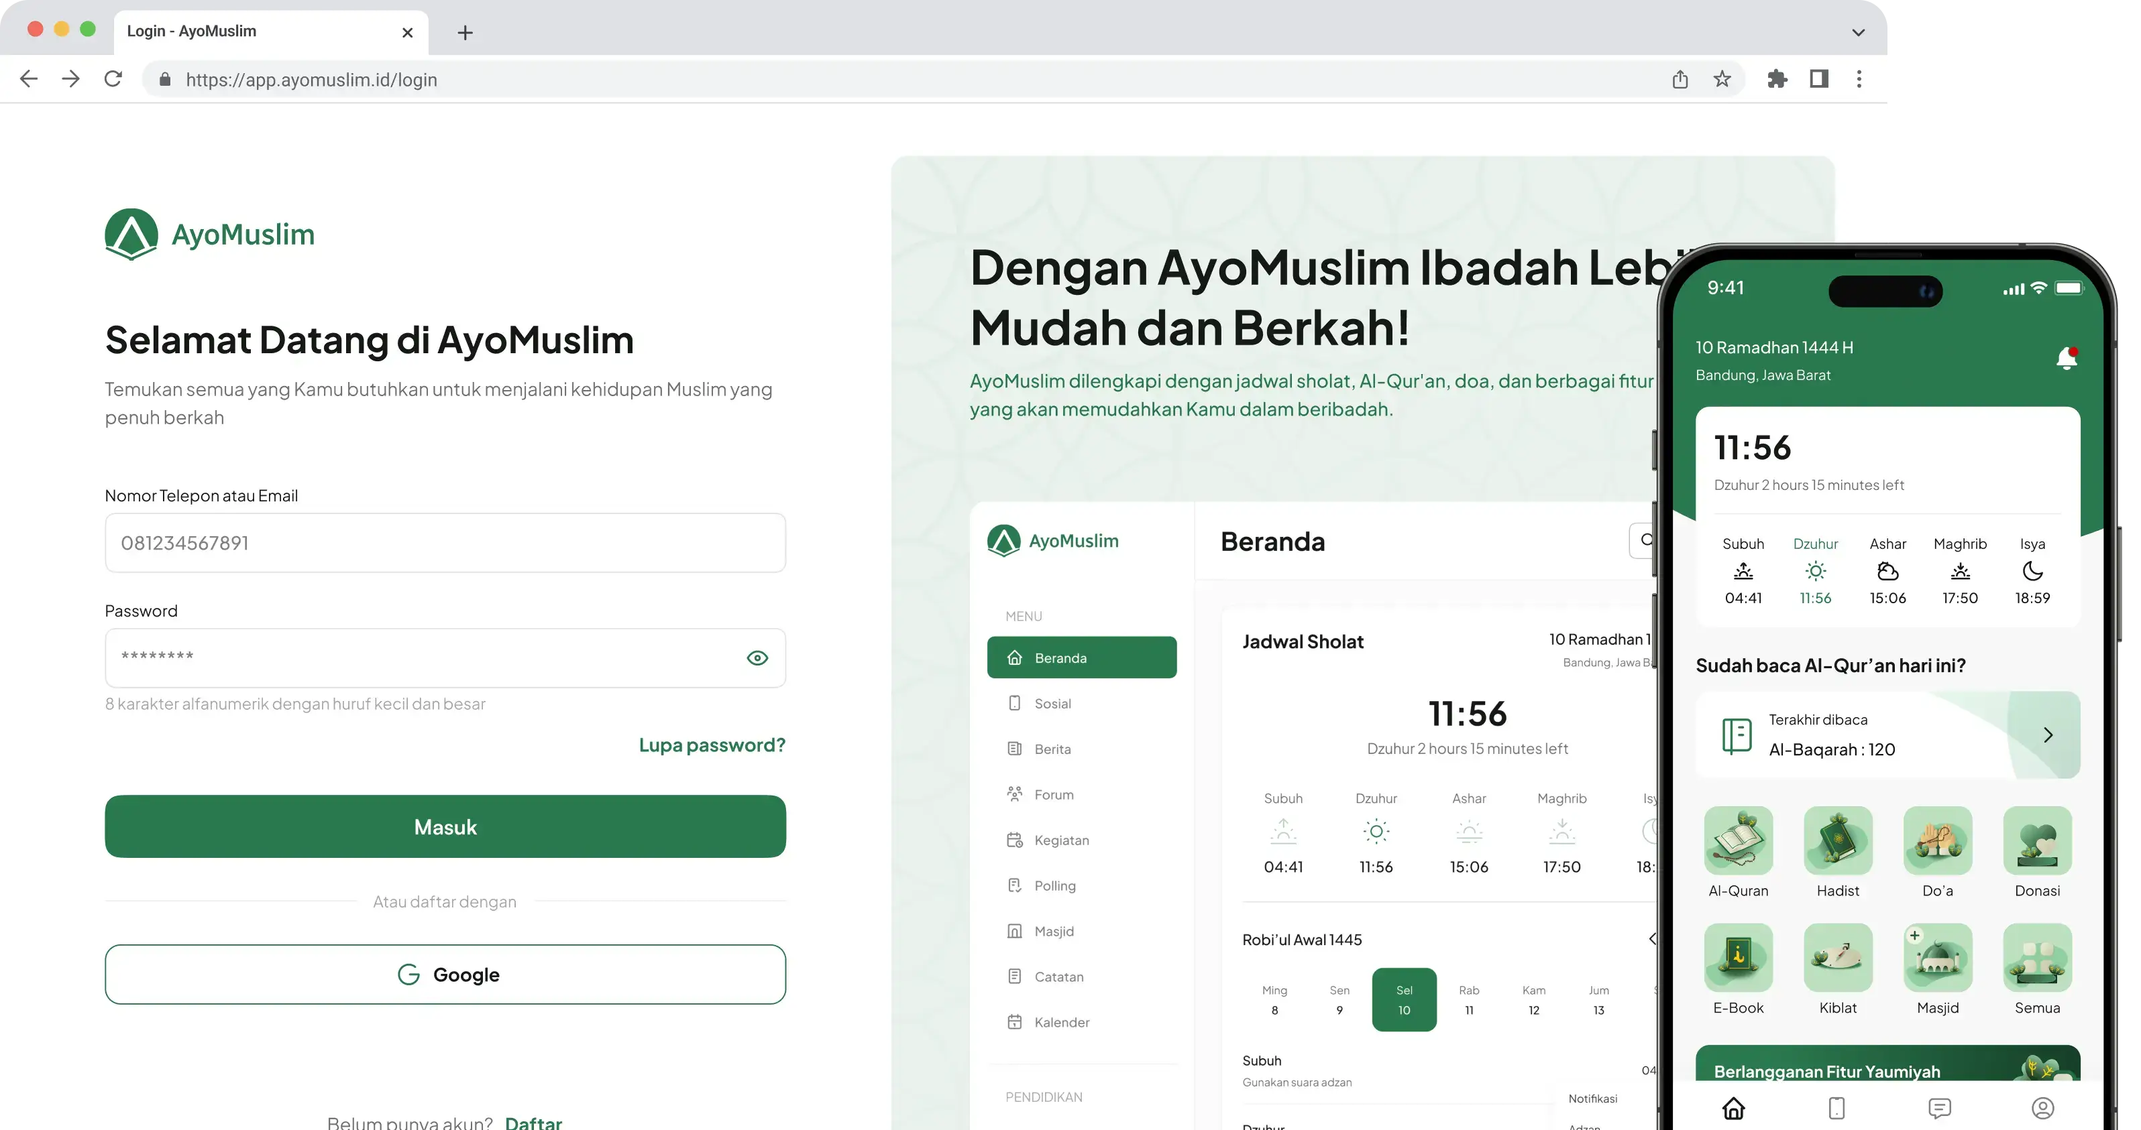Click the Lupa password? link
The height and width of the screenshot is (1130, 2141).
[712, 745]
